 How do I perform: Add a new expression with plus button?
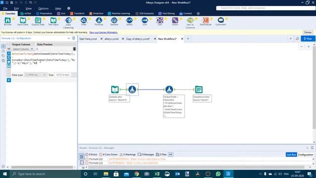click(9, 80)
